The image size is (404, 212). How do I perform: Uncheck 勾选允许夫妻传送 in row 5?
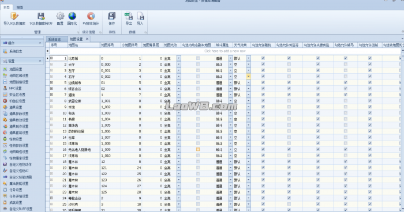coord(318,82)
